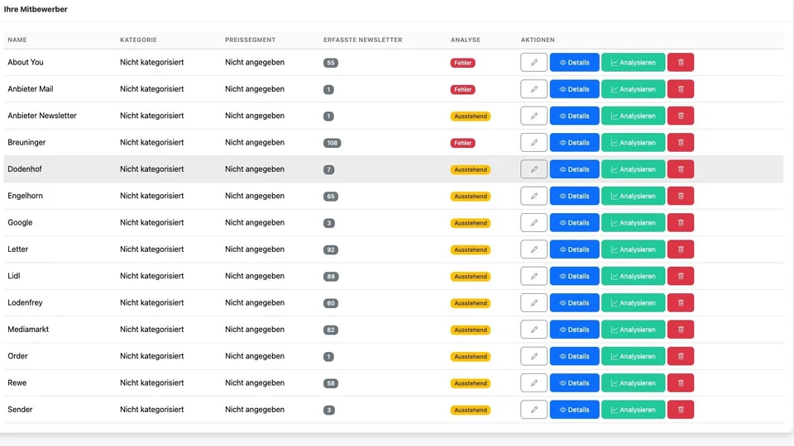Image resolution: width=794 pixels, height=446 pixels.
Task: Click the pencil icon for Anbieter Newsletter
Action: pos(533,116)
